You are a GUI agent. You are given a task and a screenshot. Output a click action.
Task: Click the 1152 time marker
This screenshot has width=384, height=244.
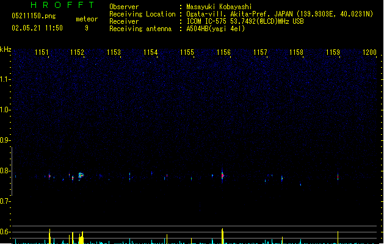coord(77,52)
